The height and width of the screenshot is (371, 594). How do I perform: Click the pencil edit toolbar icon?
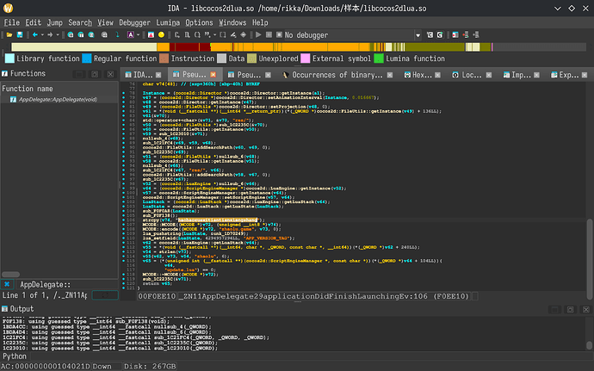click(x=233, y=35)
